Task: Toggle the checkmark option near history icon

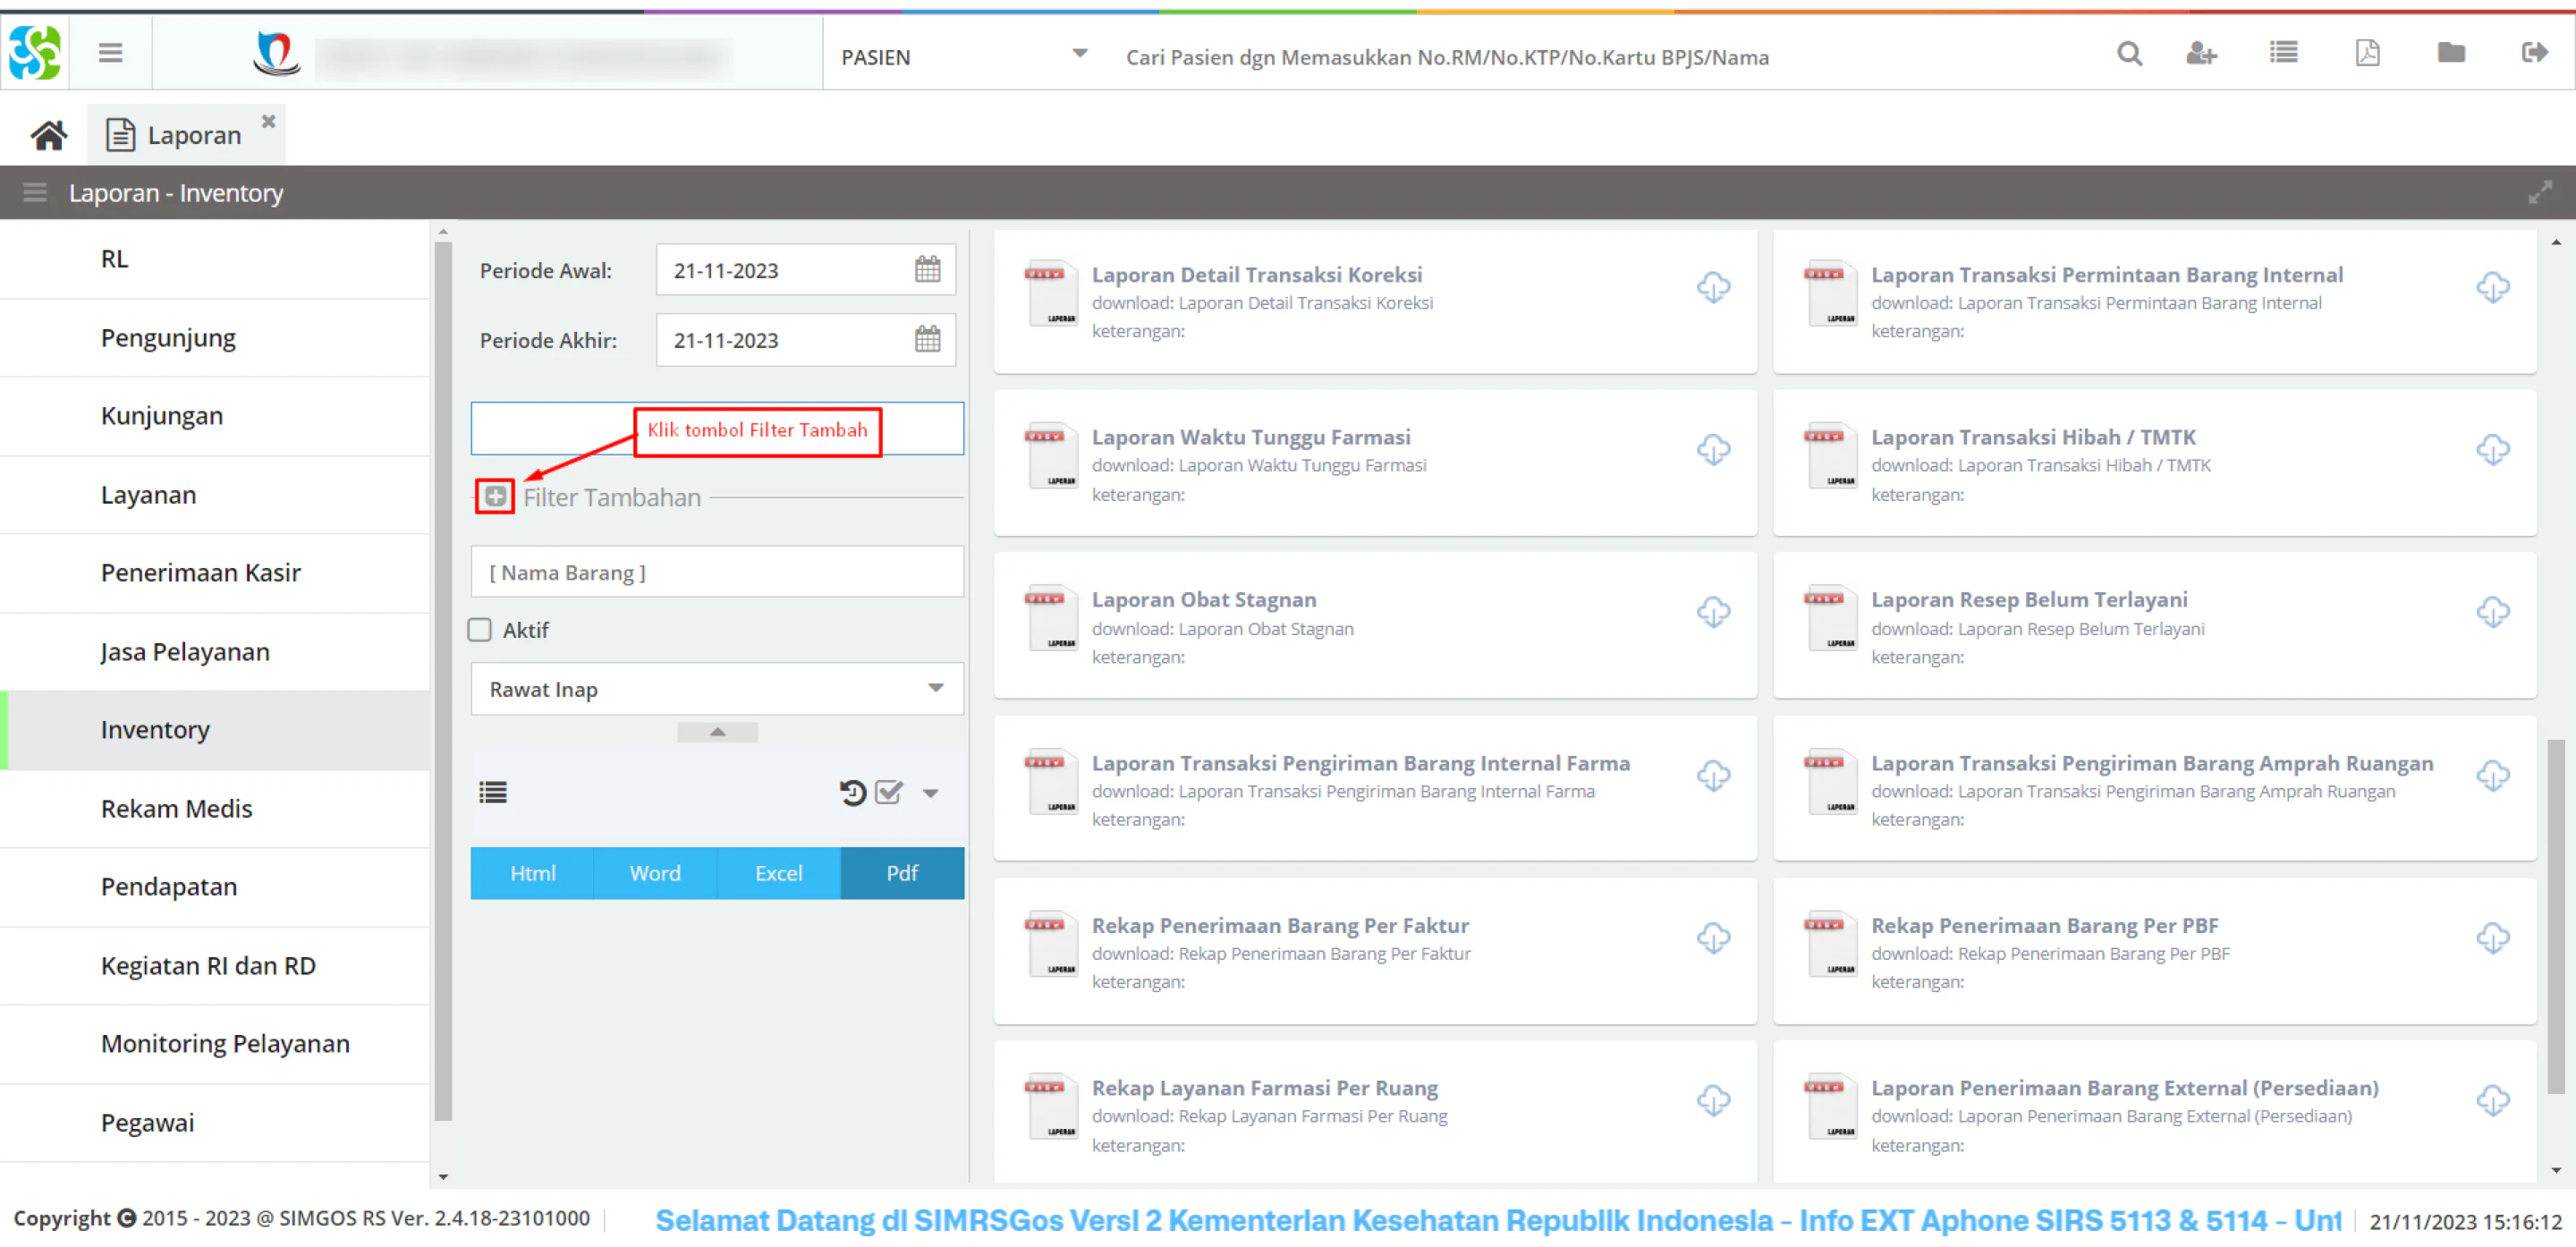Action: [888, 793]
